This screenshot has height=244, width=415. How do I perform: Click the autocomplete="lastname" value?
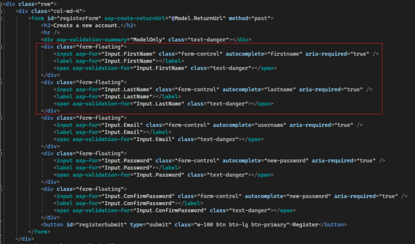280,89
